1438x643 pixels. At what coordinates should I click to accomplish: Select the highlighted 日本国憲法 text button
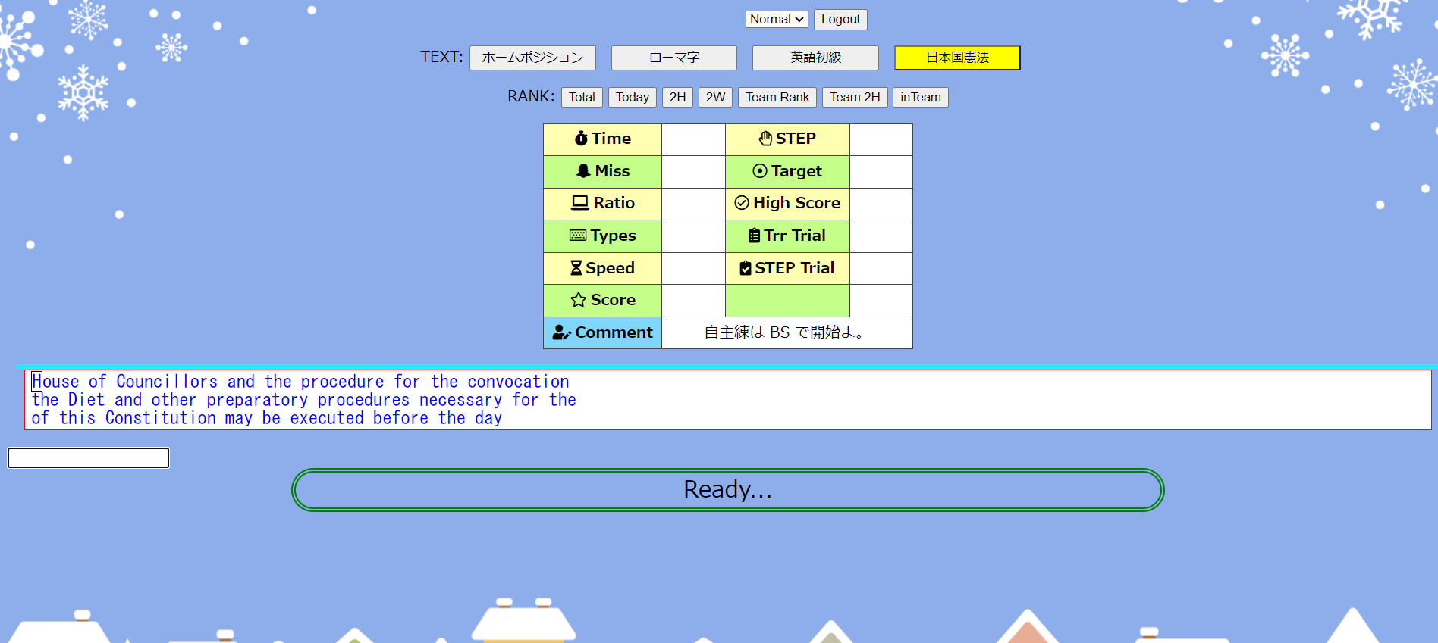(x=957, y=58)
